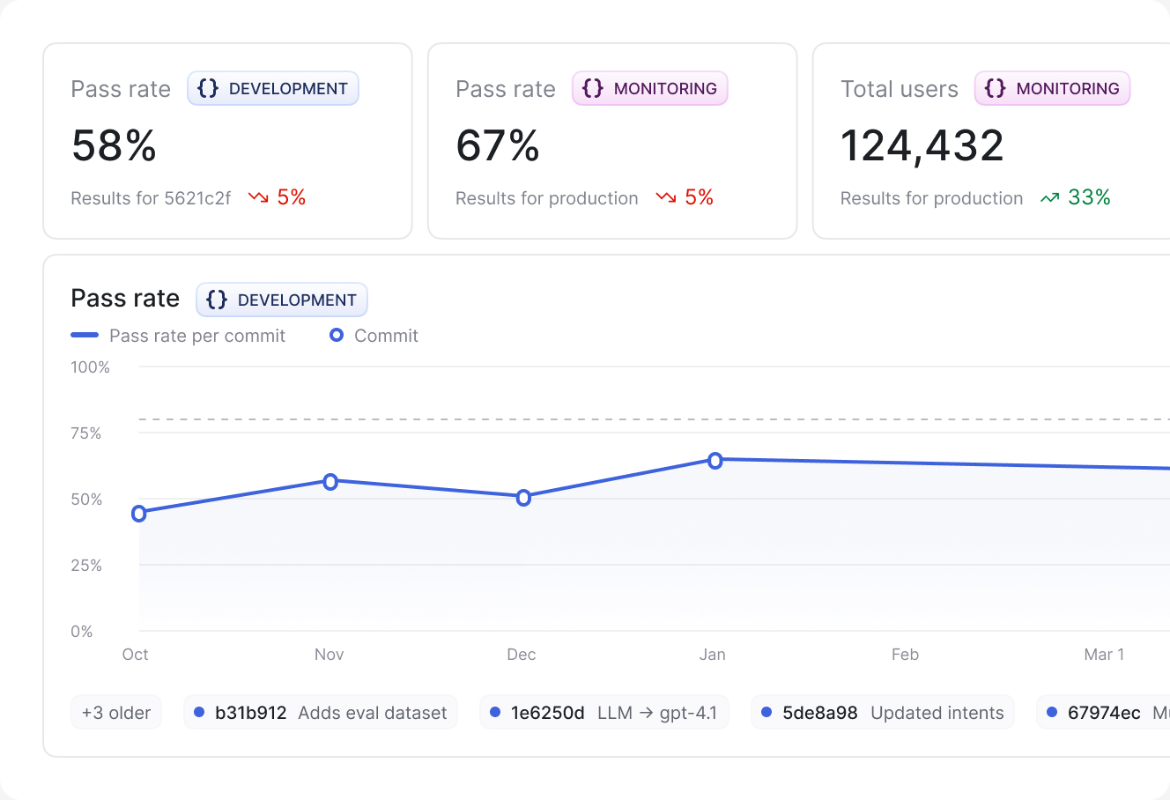
Task: Open the 'Updated intents' commit label
Action: [x=937, y=713]
